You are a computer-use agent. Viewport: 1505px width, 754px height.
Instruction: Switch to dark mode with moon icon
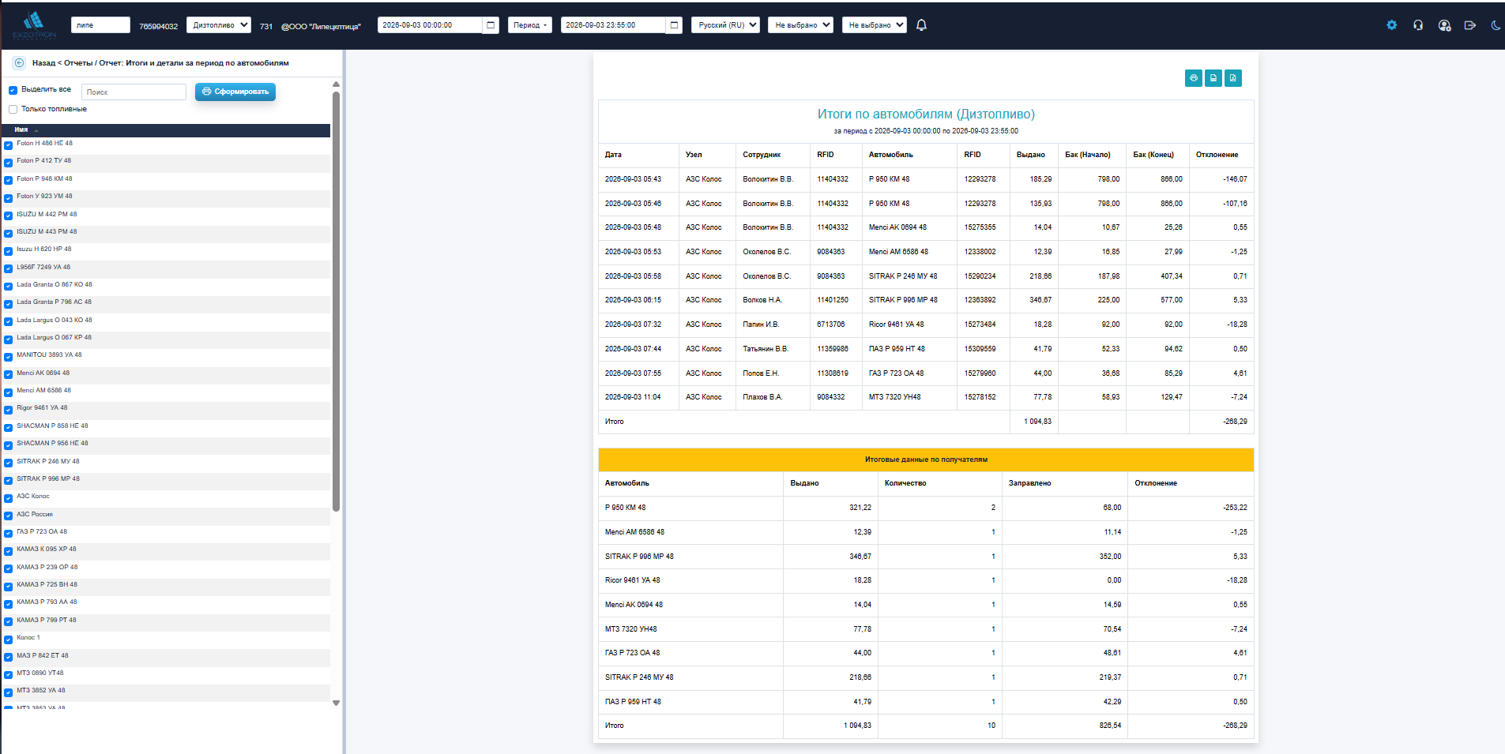1496,25
